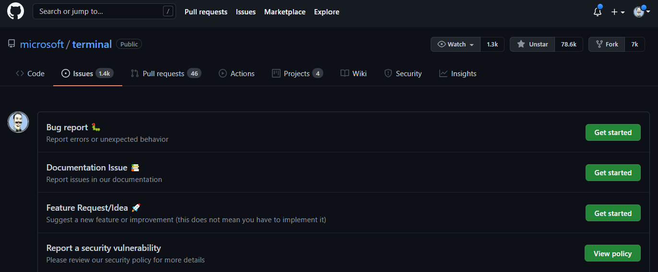The width and height of the screenshot is (658, 272).
Task: Open the Actions tab
Action: tap(236, 73)
